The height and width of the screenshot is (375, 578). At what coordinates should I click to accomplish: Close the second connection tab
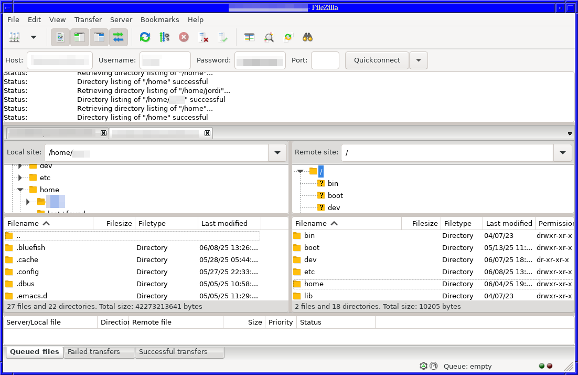pos(208,133)
